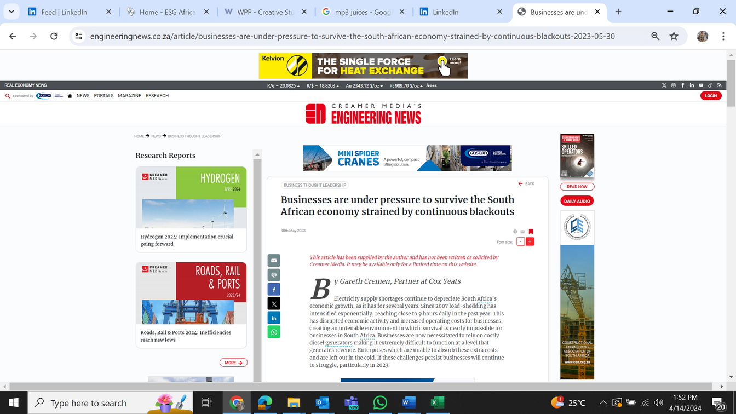Open Hydrogen 2024 research report card
Screen dimensions: 736x414
(191, 209)
